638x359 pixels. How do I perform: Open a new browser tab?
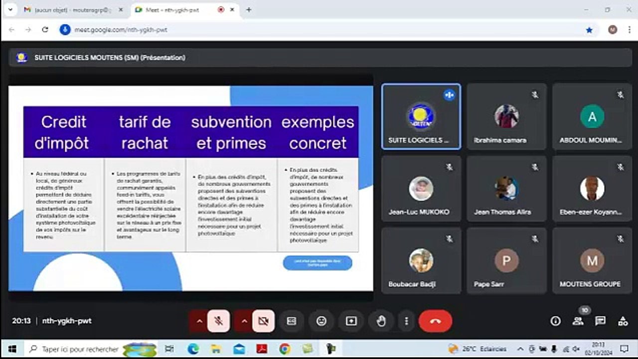tap(249, 9)
